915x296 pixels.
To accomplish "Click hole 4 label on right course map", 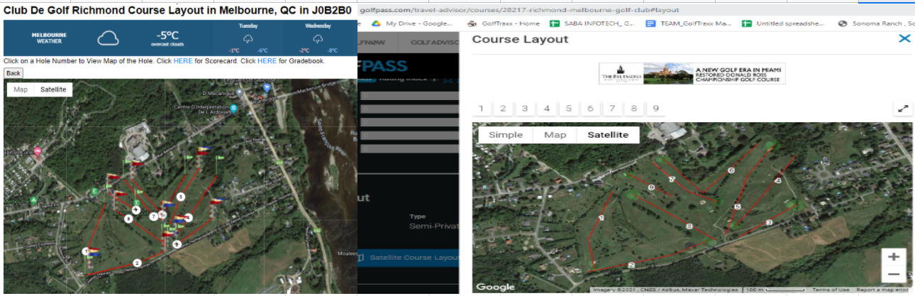I will tap(778, 181).
